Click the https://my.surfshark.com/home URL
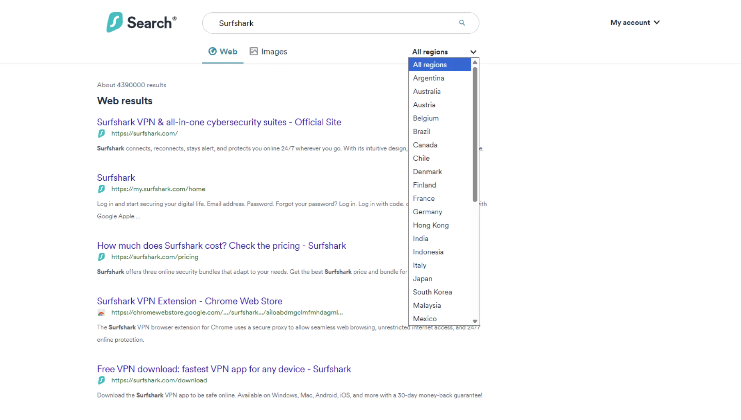 pos(158,189)
